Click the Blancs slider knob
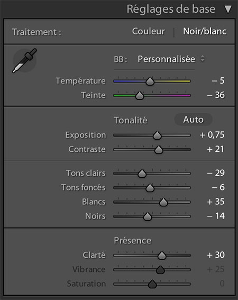238x300 pixels. (x=163, y=202)
